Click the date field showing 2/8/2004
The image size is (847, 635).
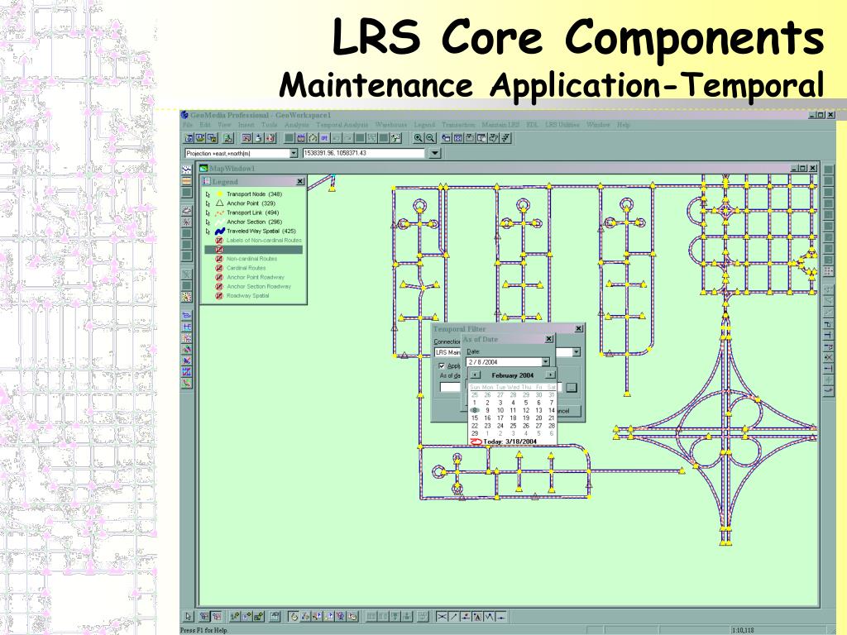coord(504,362)
